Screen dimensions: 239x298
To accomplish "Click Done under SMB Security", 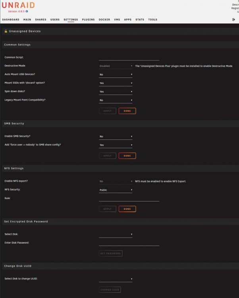I will pyautogui.click(x=127, y=156).
